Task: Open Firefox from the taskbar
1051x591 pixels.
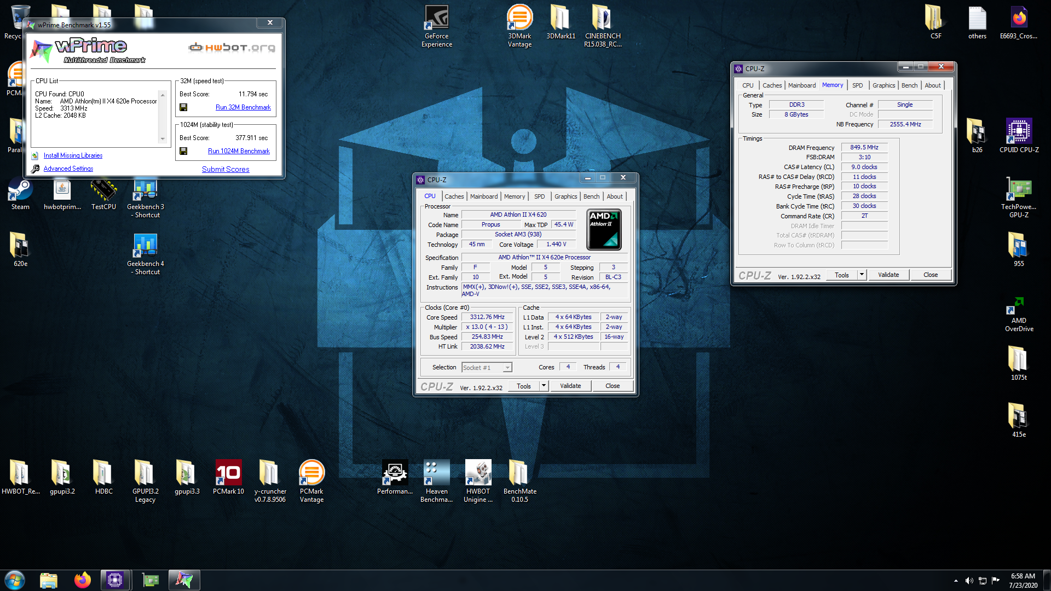Action: coord(82,580)
